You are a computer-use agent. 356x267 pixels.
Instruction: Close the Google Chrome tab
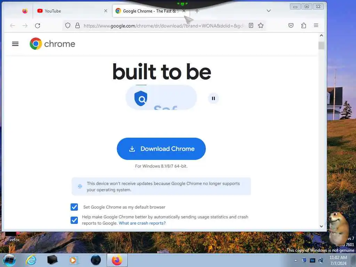[184, 11]
